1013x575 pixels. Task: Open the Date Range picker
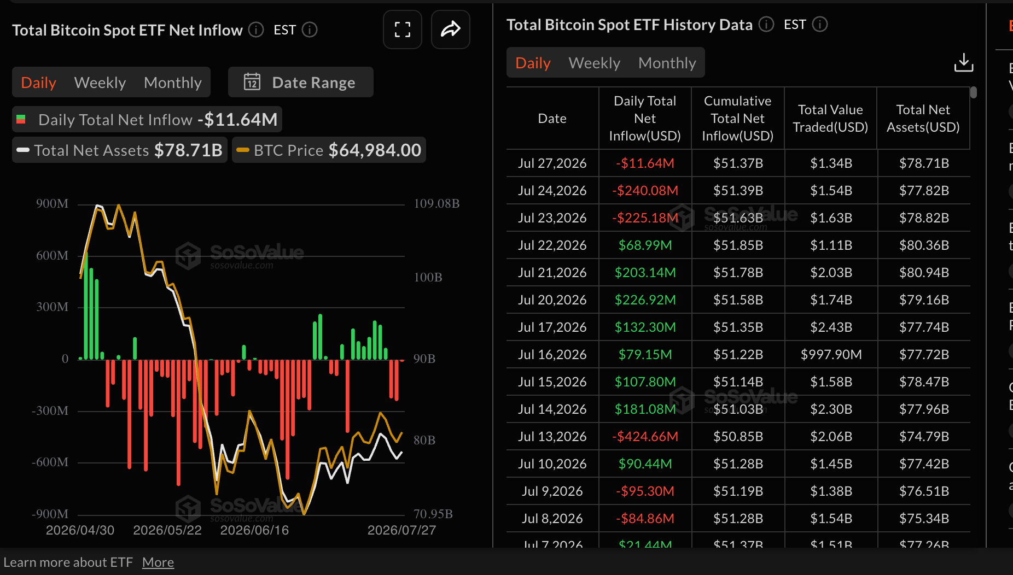click(301, 82)
